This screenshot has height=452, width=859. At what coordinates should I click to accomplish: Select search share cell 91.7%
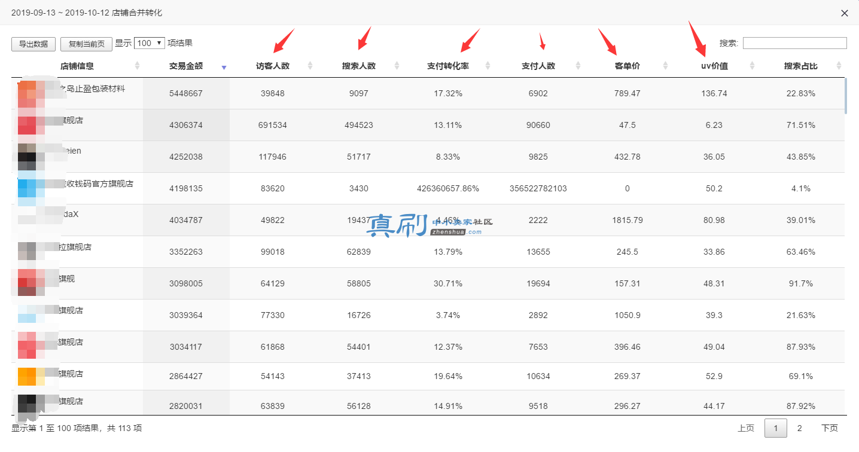(x=801, y=283)
